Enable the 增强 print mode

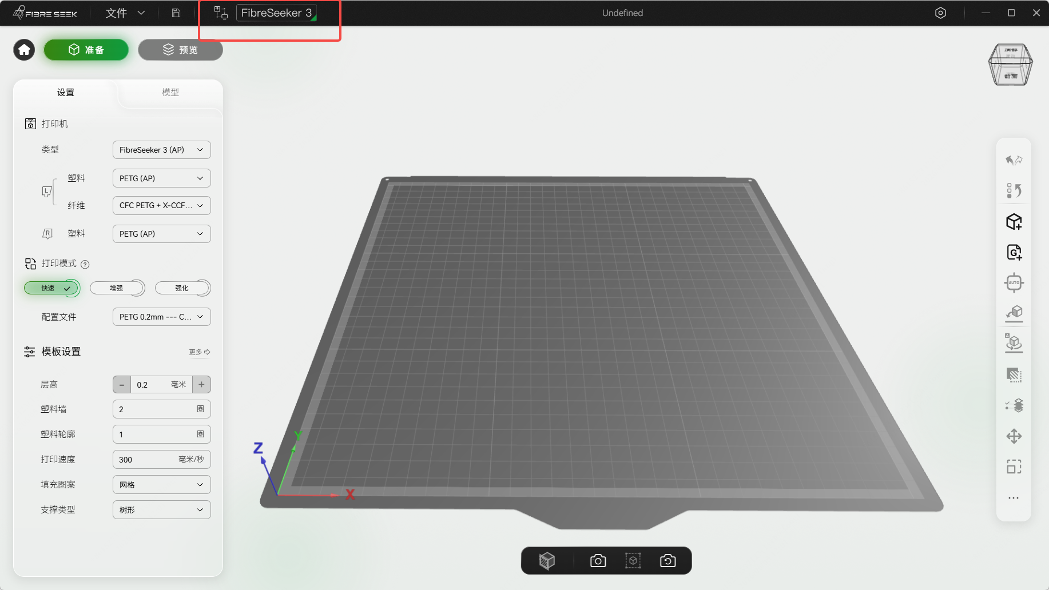[117, 288]
